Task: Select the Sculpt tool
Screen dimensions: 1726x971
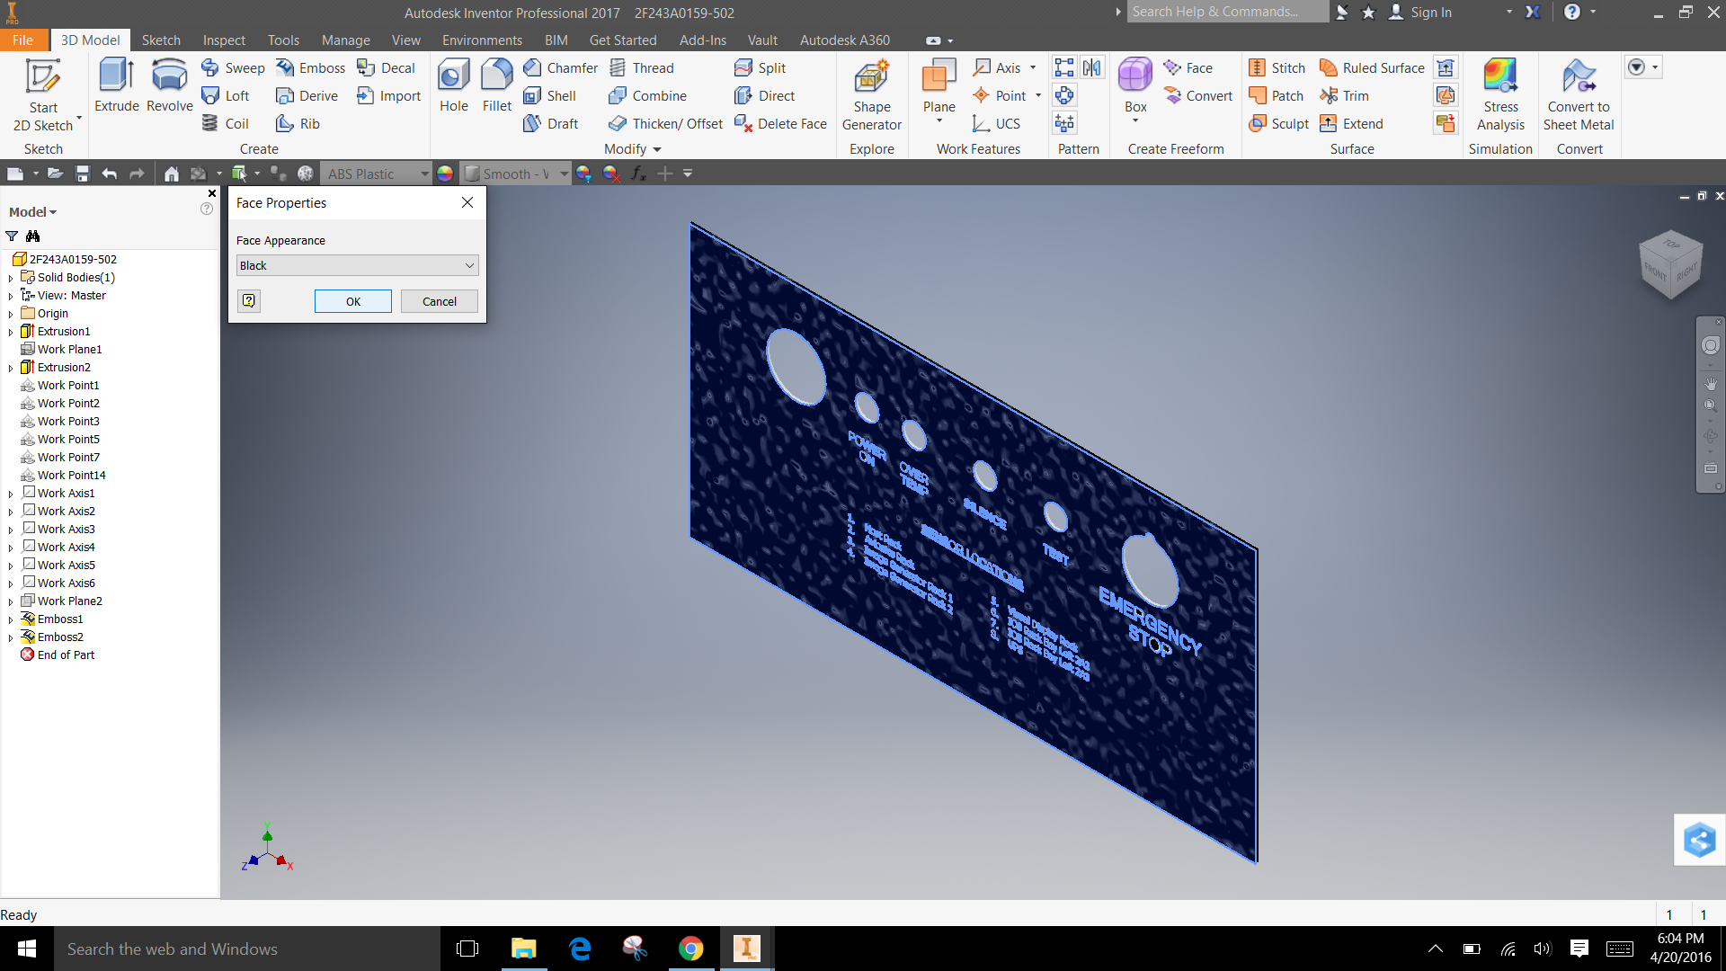Action: pyautogui.click(x=1279, y=123)
